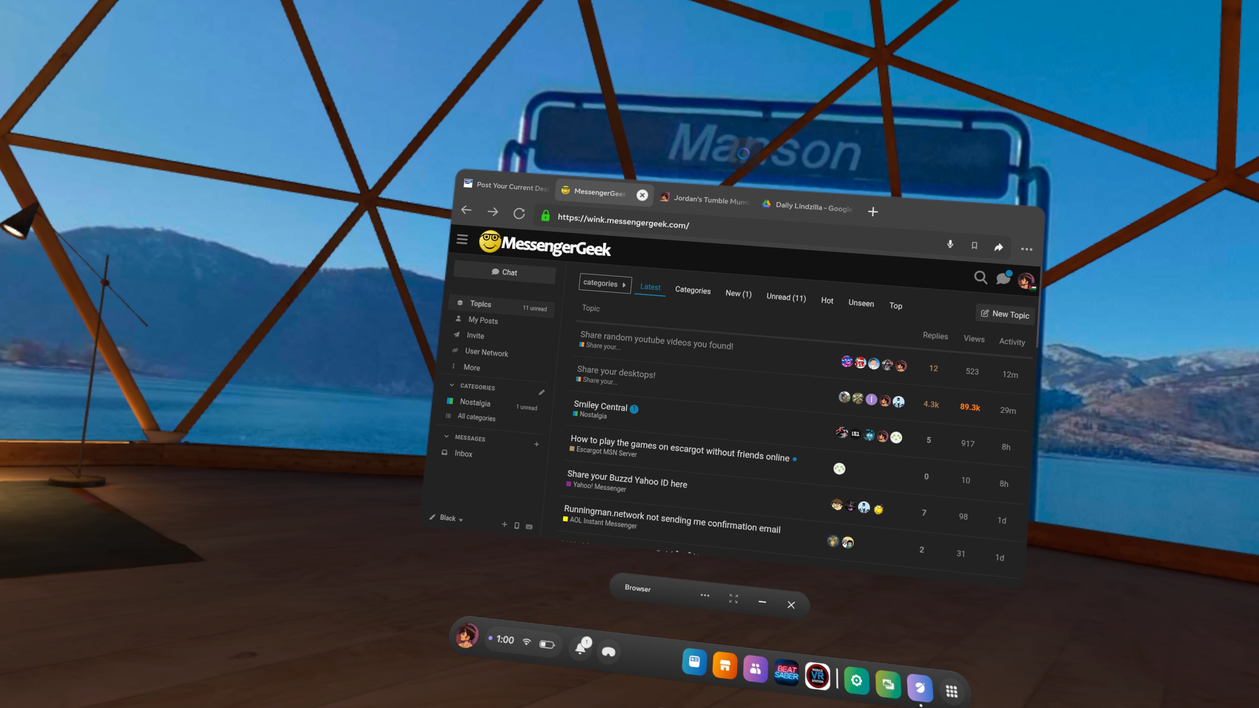Viewport: 1259px width, 708px height.
Task: Click the share arrow icon in browser toolbar
Action: [x=998, y=247]
